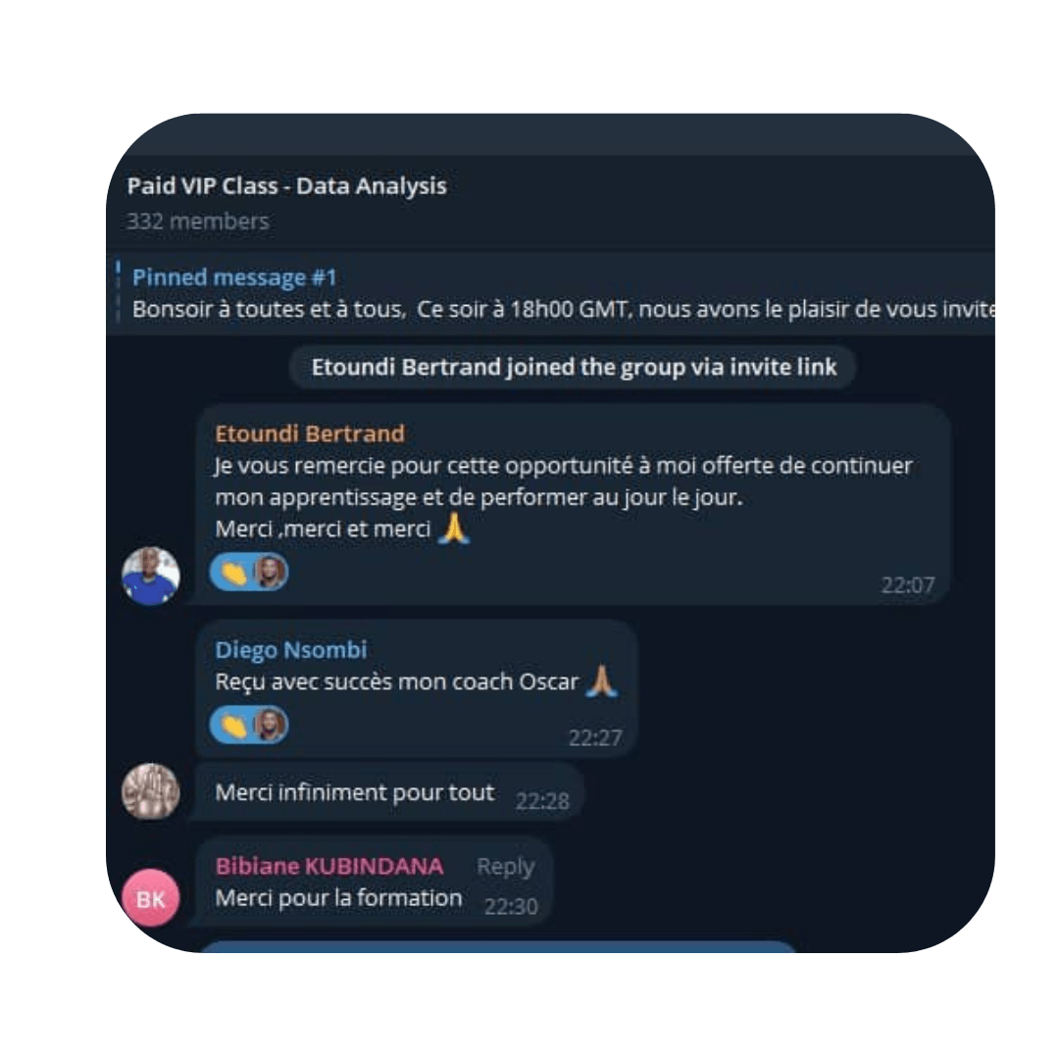View the '332 members' list
The width and height of the screenshot is (1059, 1059).
(198, 222)
